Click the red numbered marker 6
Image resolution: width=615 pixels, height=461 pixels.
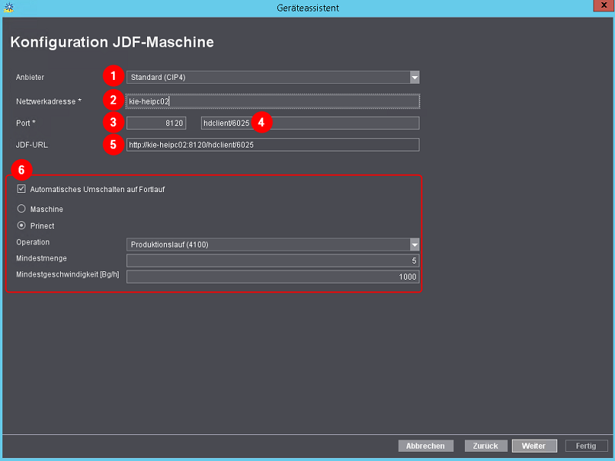pyautogui.click(x=24, y=171)
